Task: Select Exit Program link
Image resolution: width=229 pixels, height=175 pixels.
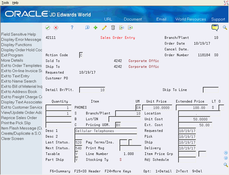Action: pos(12,55)
